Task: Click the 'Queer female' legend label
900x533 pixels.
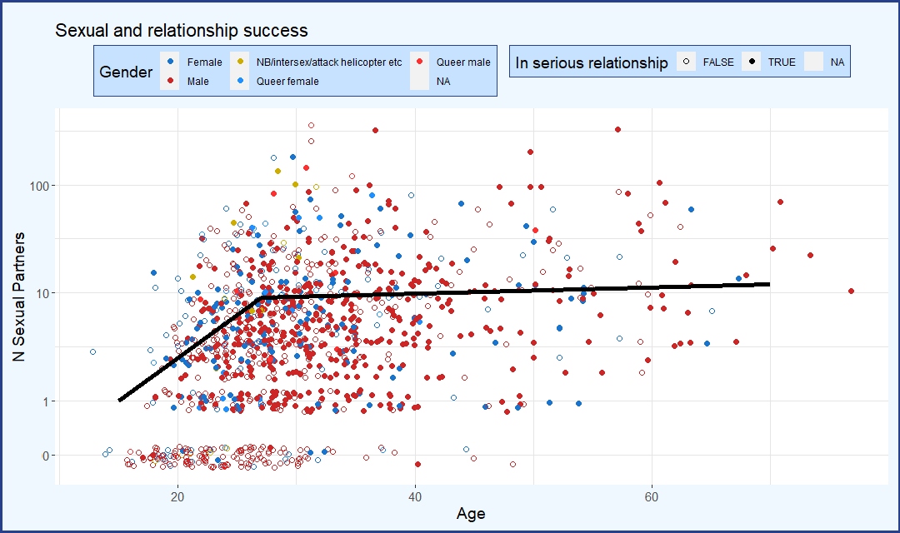Action: point(287,82)
